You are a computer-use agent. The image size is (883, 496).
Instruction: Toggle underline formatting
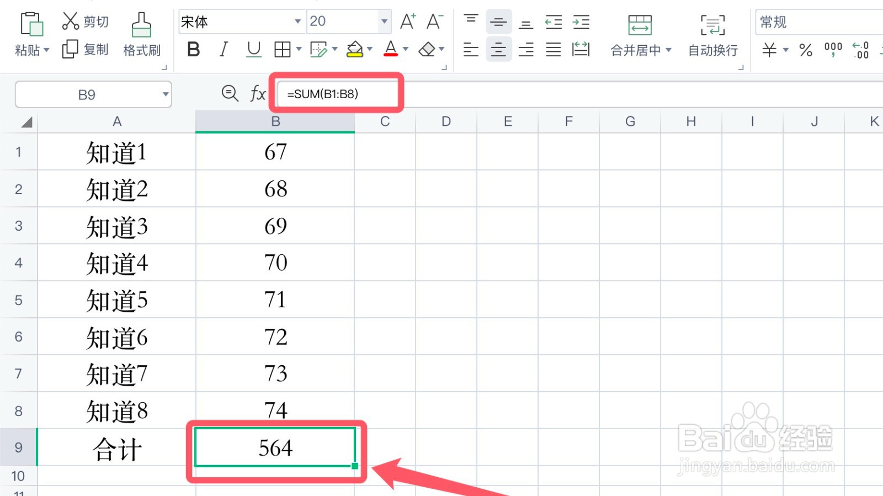point(254,50)
